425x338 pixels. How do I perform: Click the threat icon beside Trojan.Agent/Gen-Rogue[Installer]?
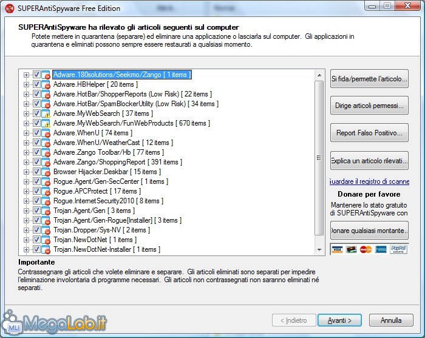coord(46,221)
